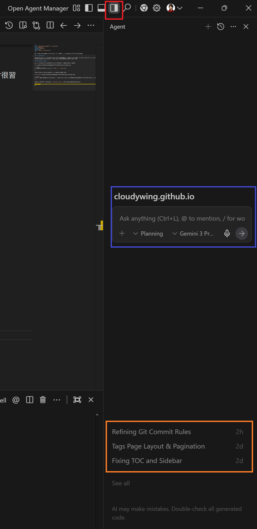
Task: Start a new Agent conversation
Action: 208,27
